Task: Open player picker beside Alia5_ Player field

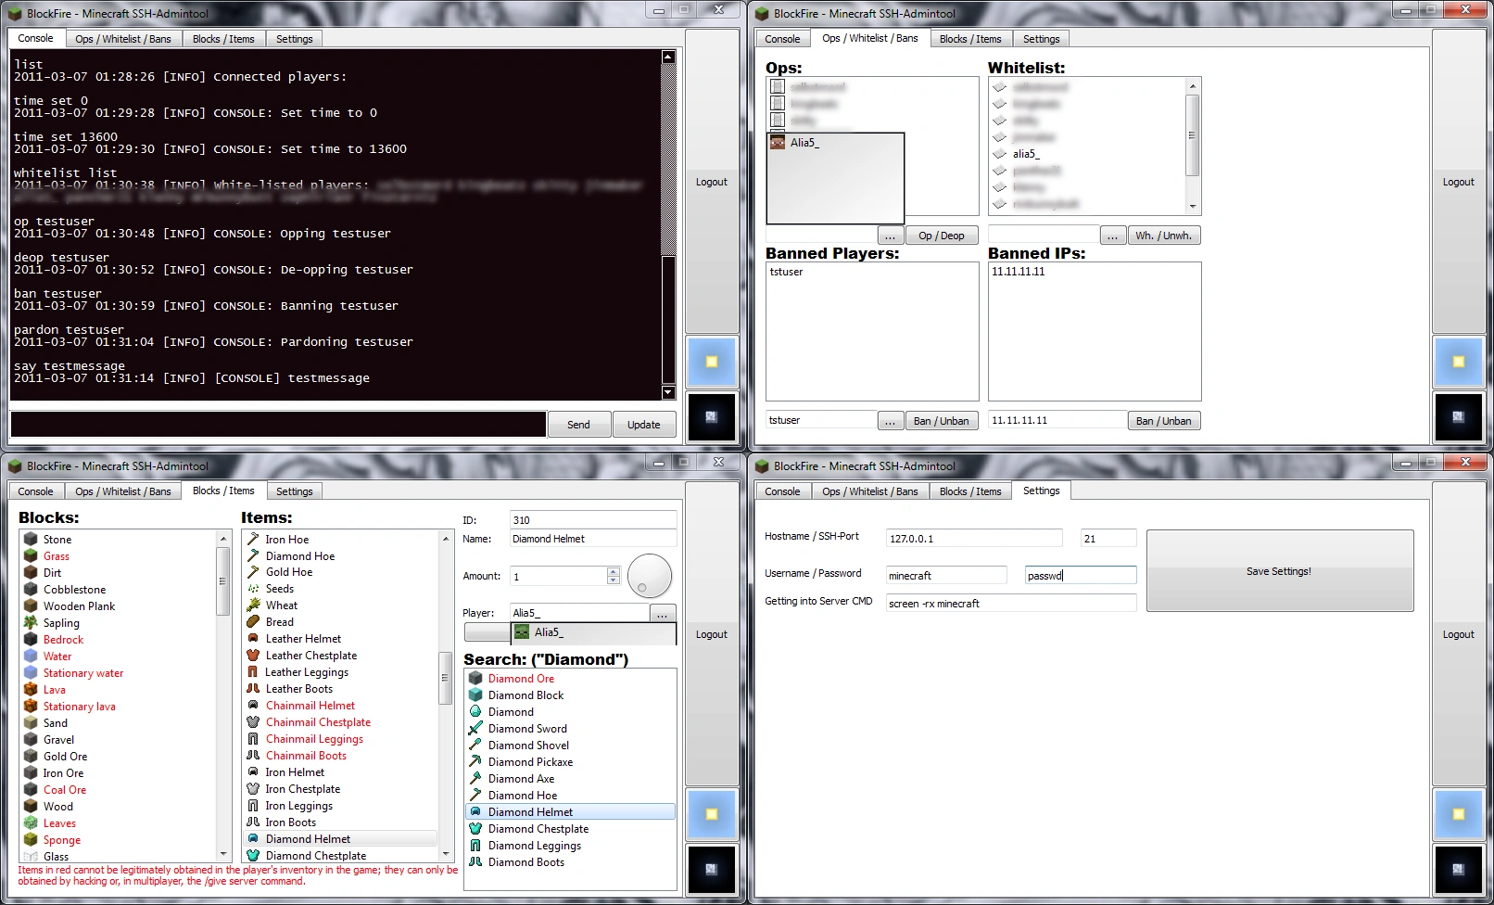Action: pos(662,614)
